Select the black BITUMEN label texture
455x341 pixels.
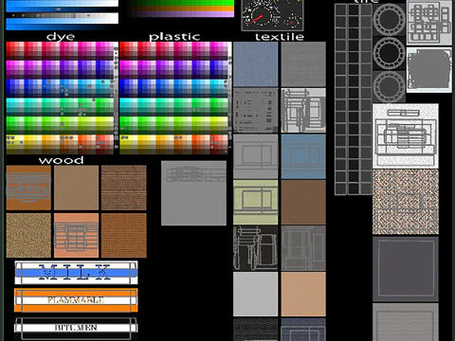[x=76, y=328]
